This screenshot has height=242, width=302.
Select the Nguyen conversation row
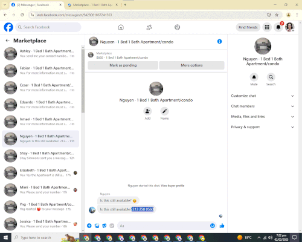coord(40,139)
